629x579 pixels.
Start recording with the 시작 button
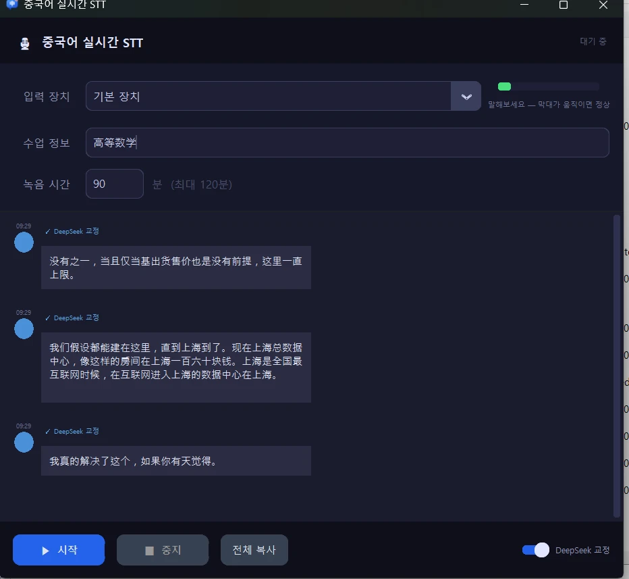pos(59,550)
